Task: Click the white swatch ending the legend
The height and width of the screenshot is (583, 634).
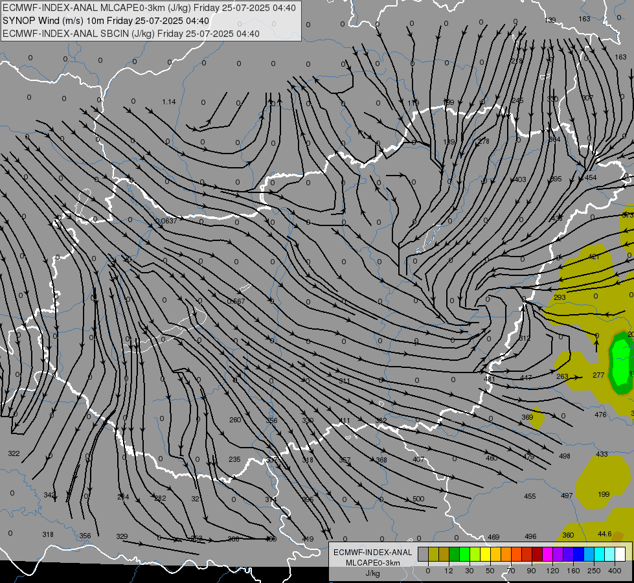Action: click(620, 554)
